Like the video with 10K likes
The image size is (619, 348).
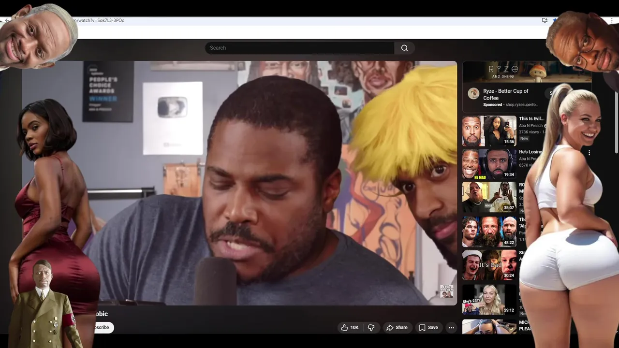pos(350,328)
